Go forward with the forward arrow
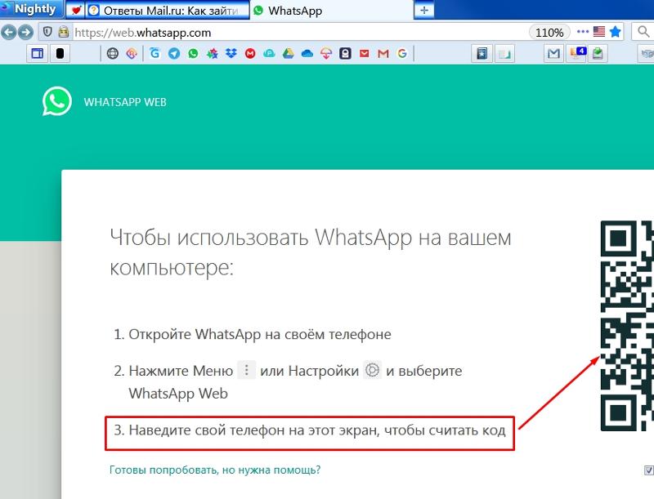The image size is (654, 499). coord(26,32)
